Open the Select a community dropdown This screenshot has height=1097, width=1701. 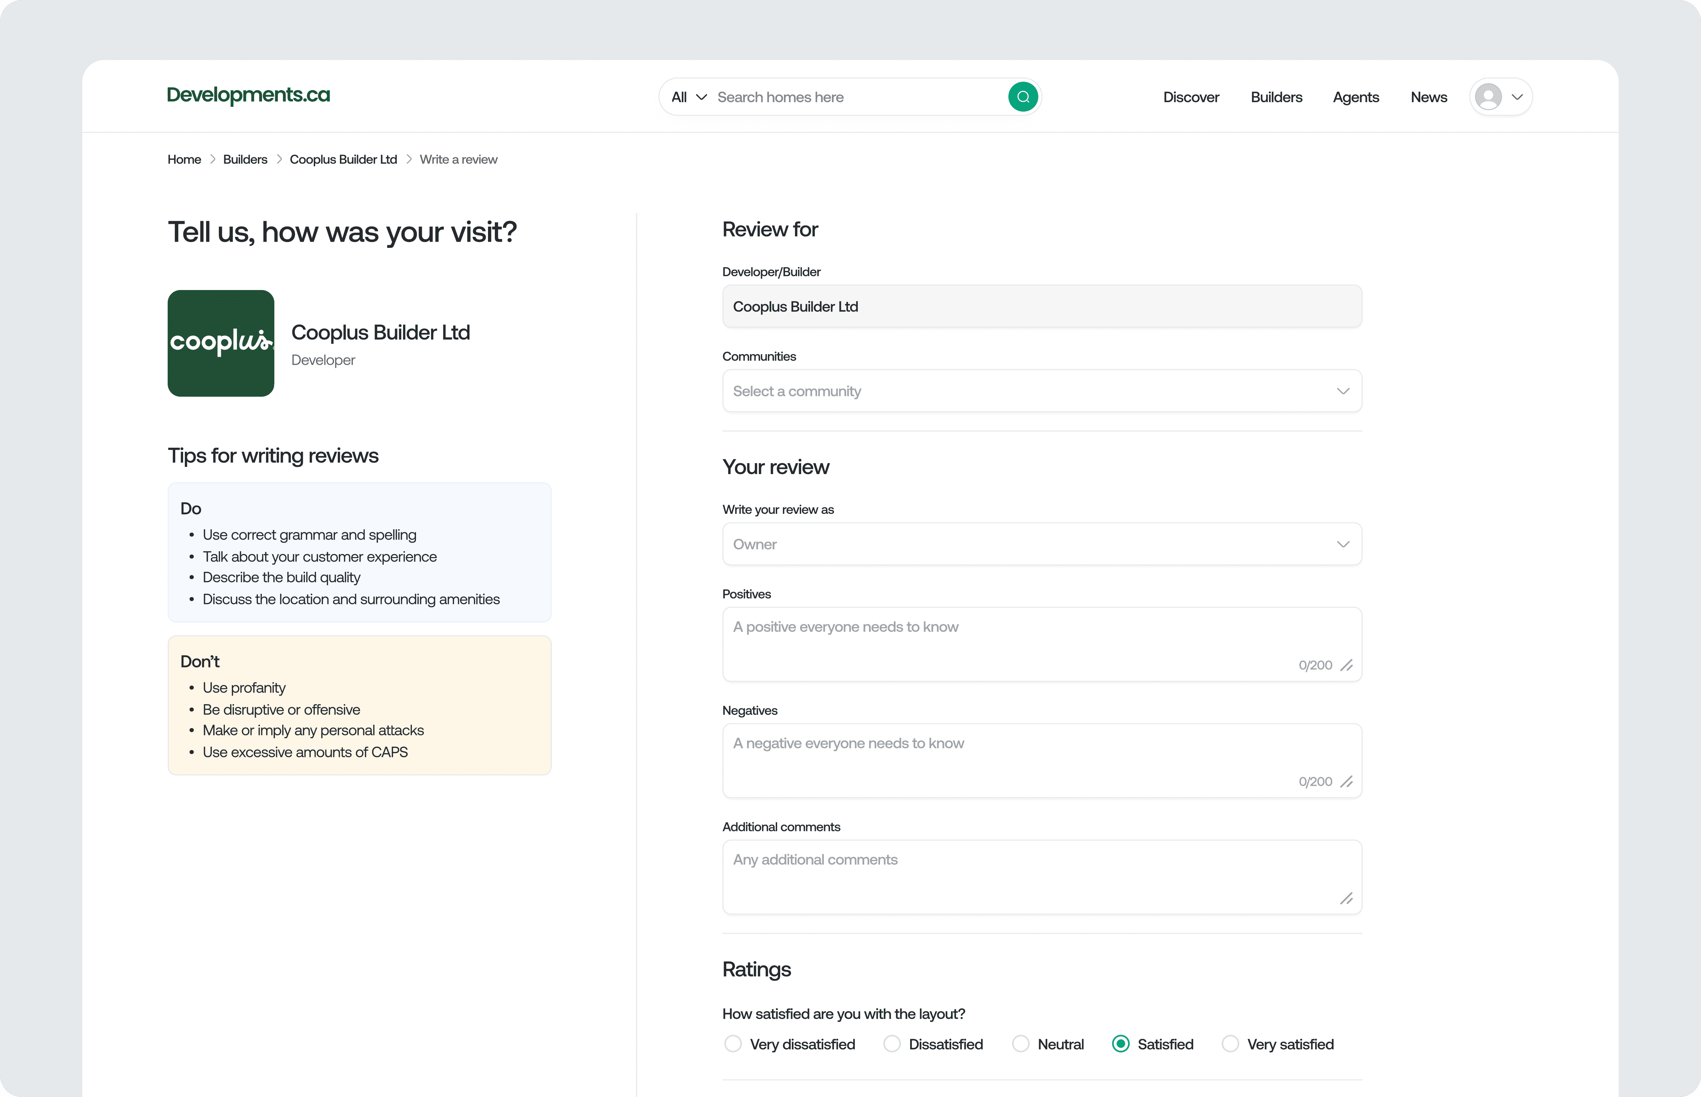click(1041, 390)
